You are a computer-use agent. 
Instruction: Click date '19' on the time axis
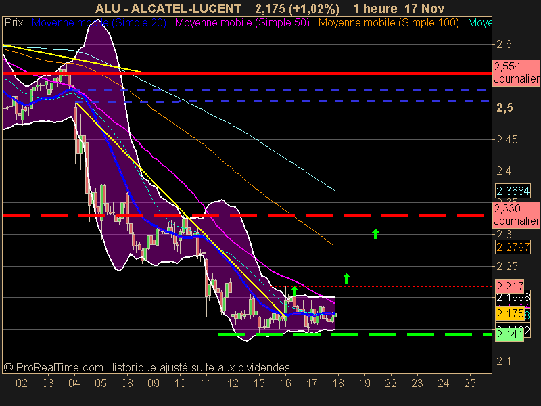tap(364, 383)
